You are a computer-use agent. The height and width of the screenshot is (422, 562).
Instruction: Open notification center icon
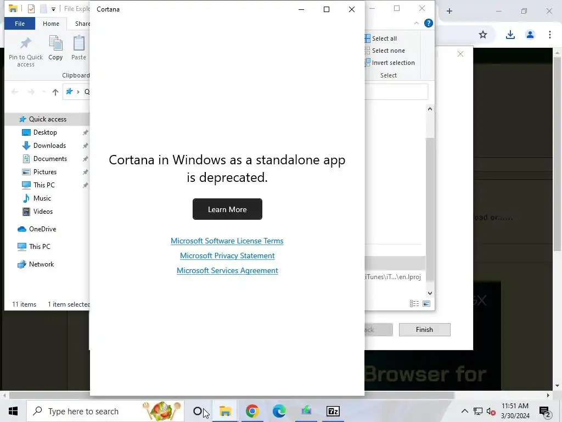click(x=545, y=411)
